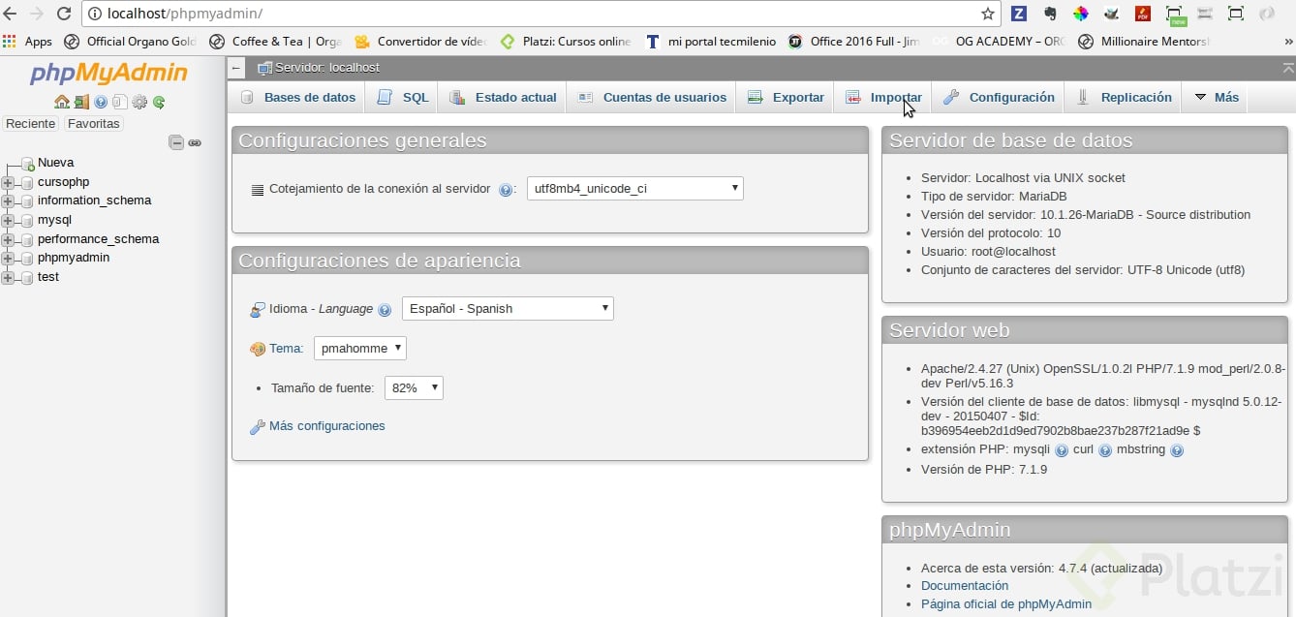Image resolution: width=1296 pixels, height=617 pixels.
Task: Open the Replicación tab
Action: click(x=1124, y=97)
